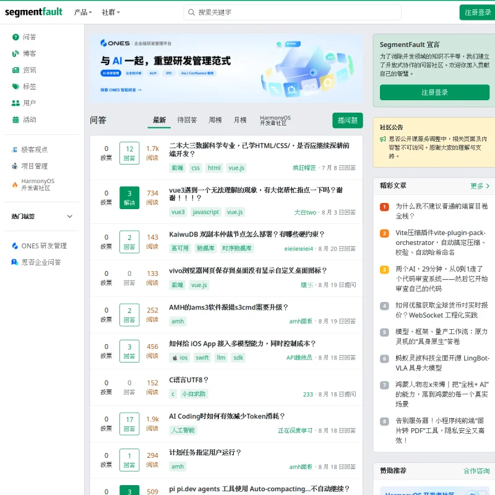Click rank badge 1 in 精彩文章
Screen dimensions: 495x495
point(384,207)
